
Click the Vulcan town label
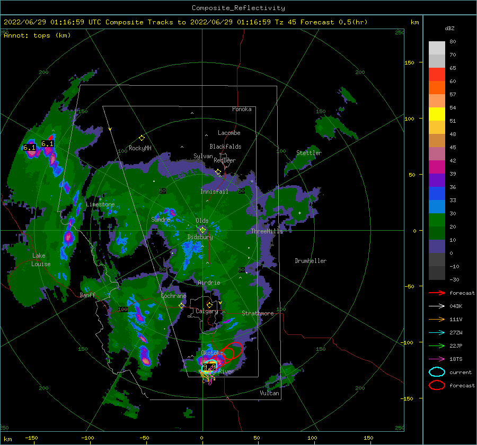tap(270, 393)
